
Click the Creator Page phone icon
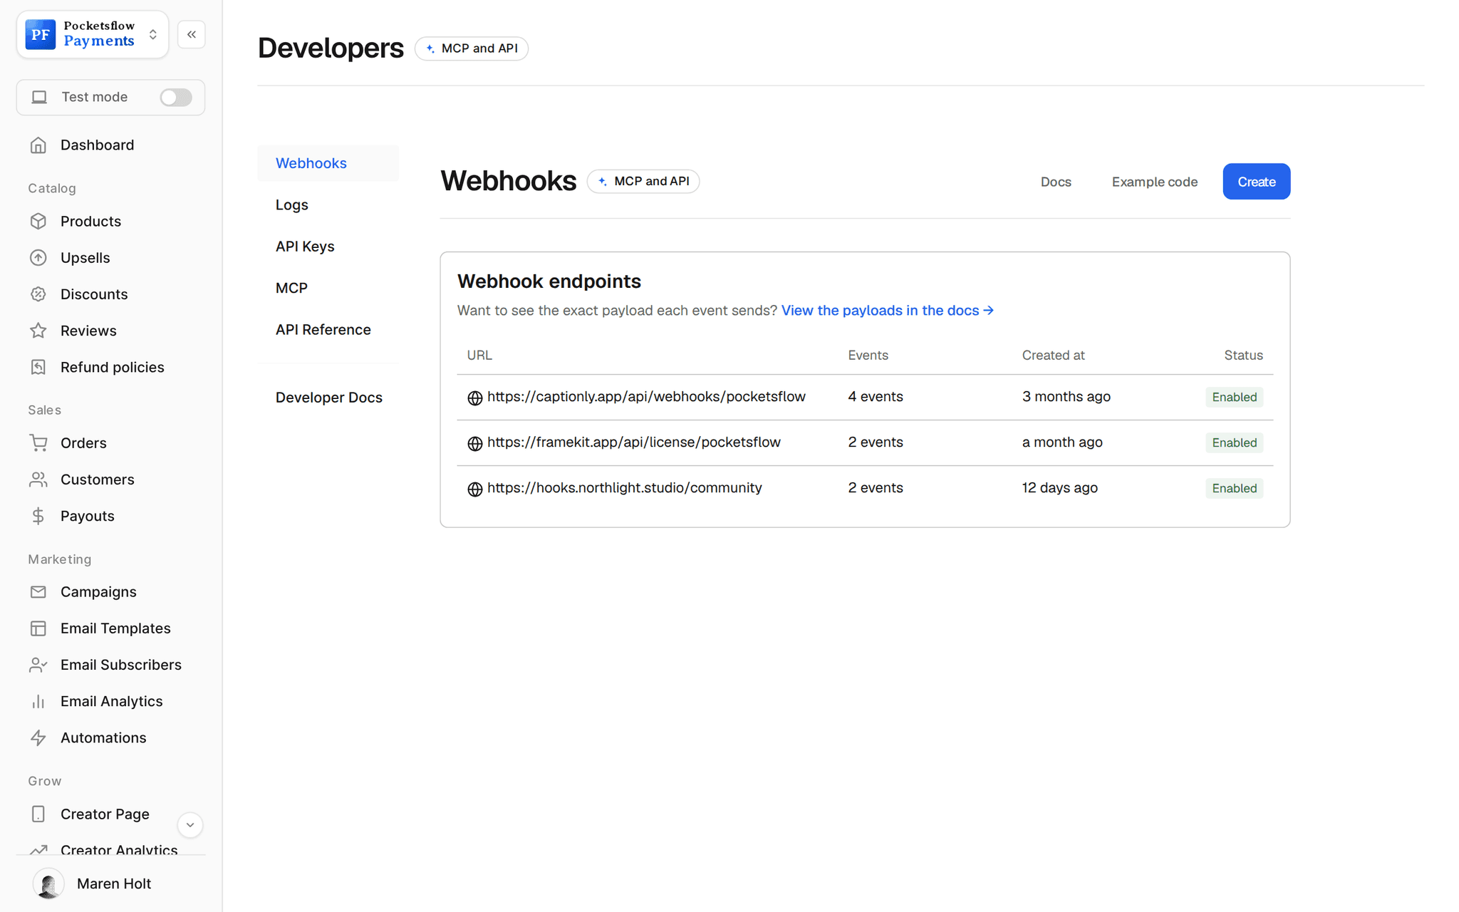(x=38, y=814)
